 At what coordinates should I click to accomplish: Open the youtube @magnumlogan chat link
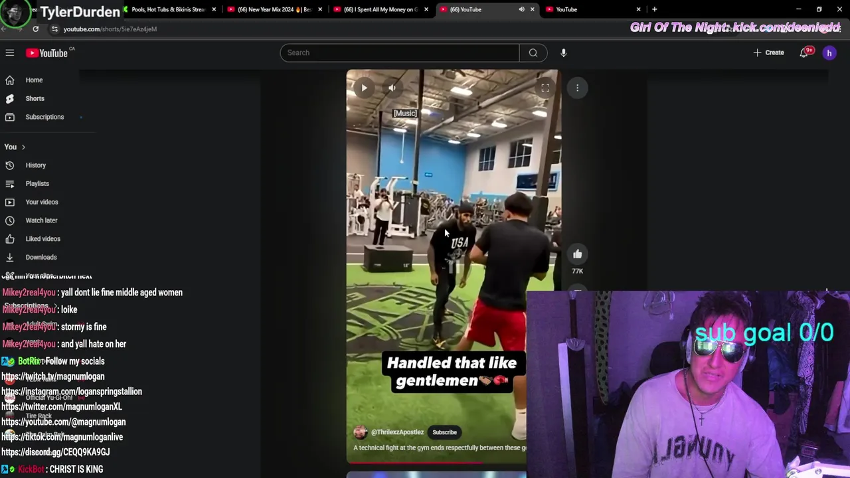point(64,422)
